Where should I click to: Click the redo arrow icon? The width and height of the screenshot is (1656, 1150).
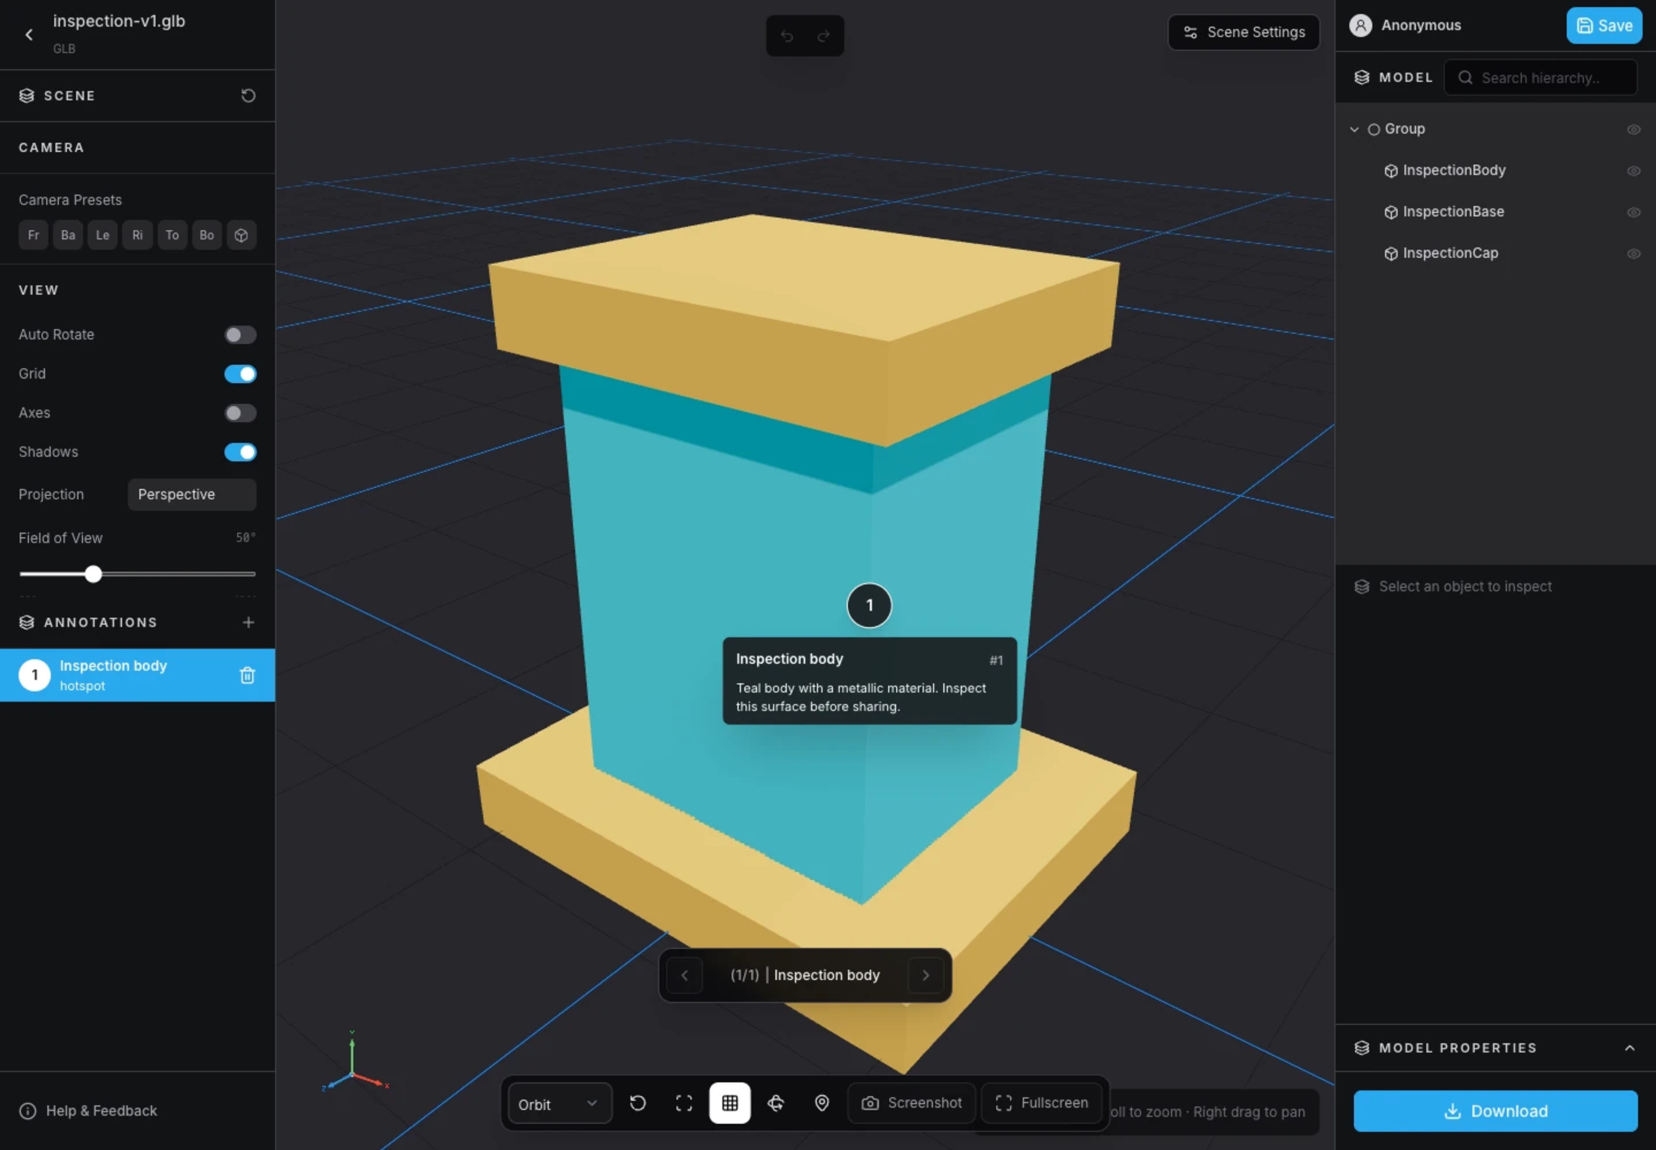pyautogui.click(x=823, y=36)
